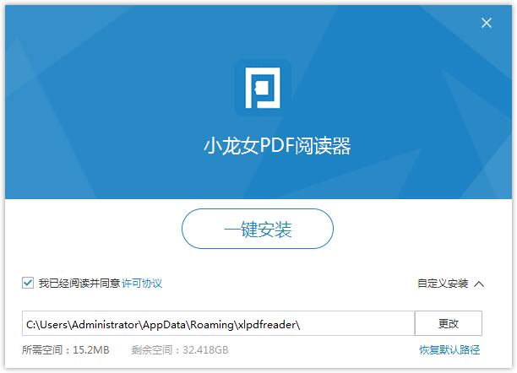The height and width of the screenshot is (373, 517).
Task: Open the 许可协议 license link
Action: click(x=142, y=284)
